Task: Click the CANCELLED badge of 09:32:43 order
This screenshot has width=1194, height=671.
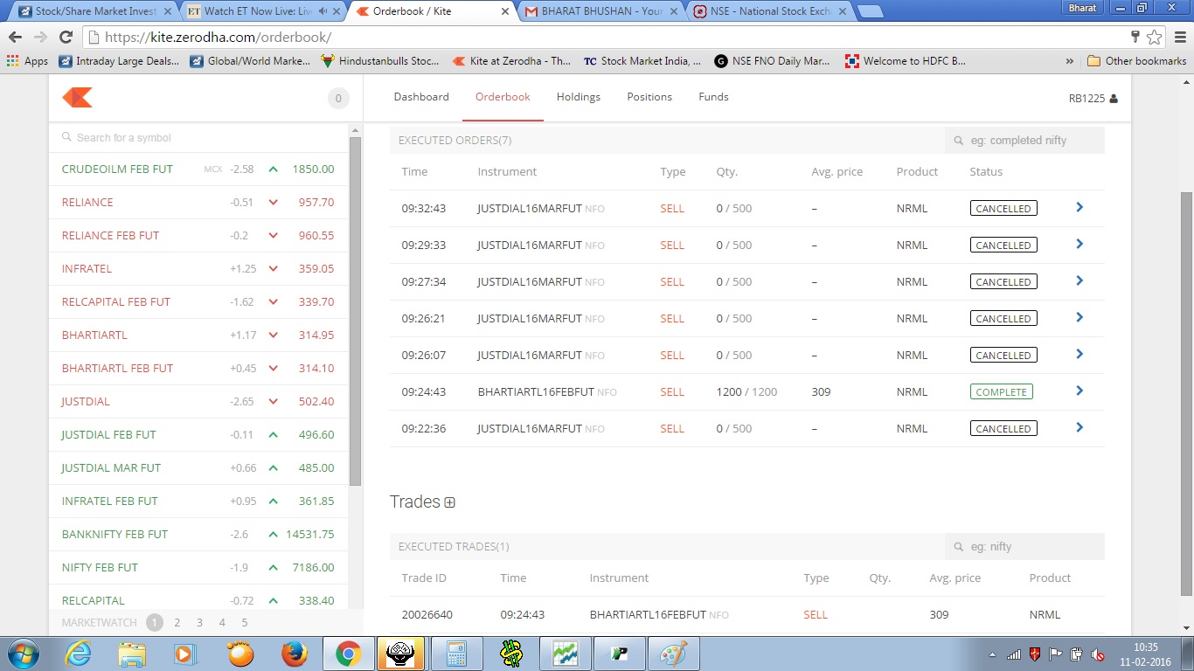Action: [1003, 209]
